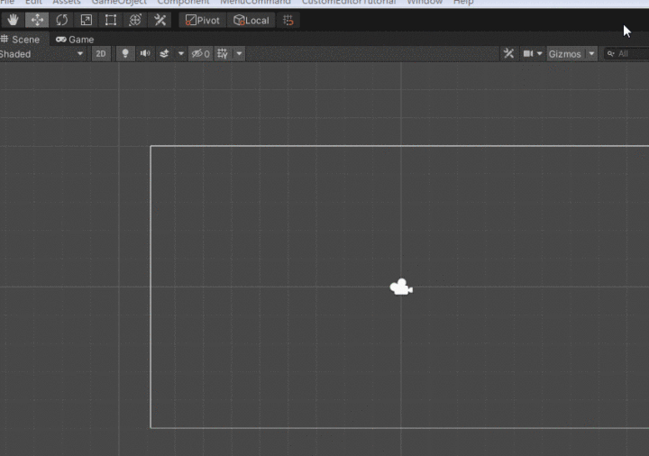Open the Help menu
This screenshot has width=649, height=456.
[463, 2]
